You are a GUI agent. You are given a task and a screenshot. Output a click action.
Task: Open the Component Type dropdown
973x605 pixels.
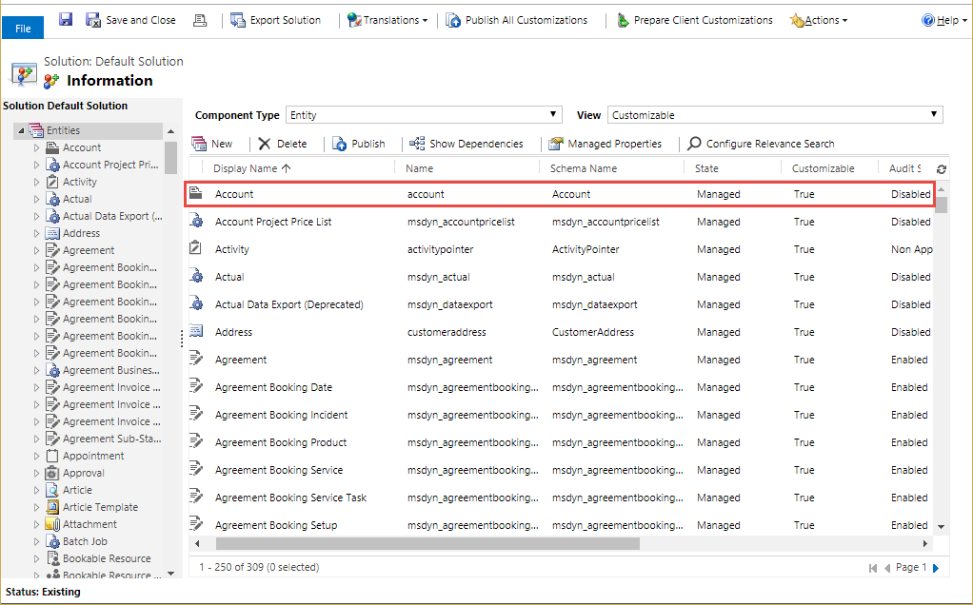(x=424, y=115)
